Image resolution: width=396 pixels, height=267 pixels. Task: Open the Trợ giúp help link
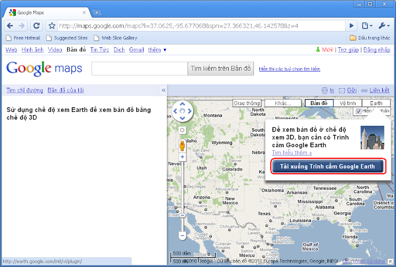click(348, 50)
